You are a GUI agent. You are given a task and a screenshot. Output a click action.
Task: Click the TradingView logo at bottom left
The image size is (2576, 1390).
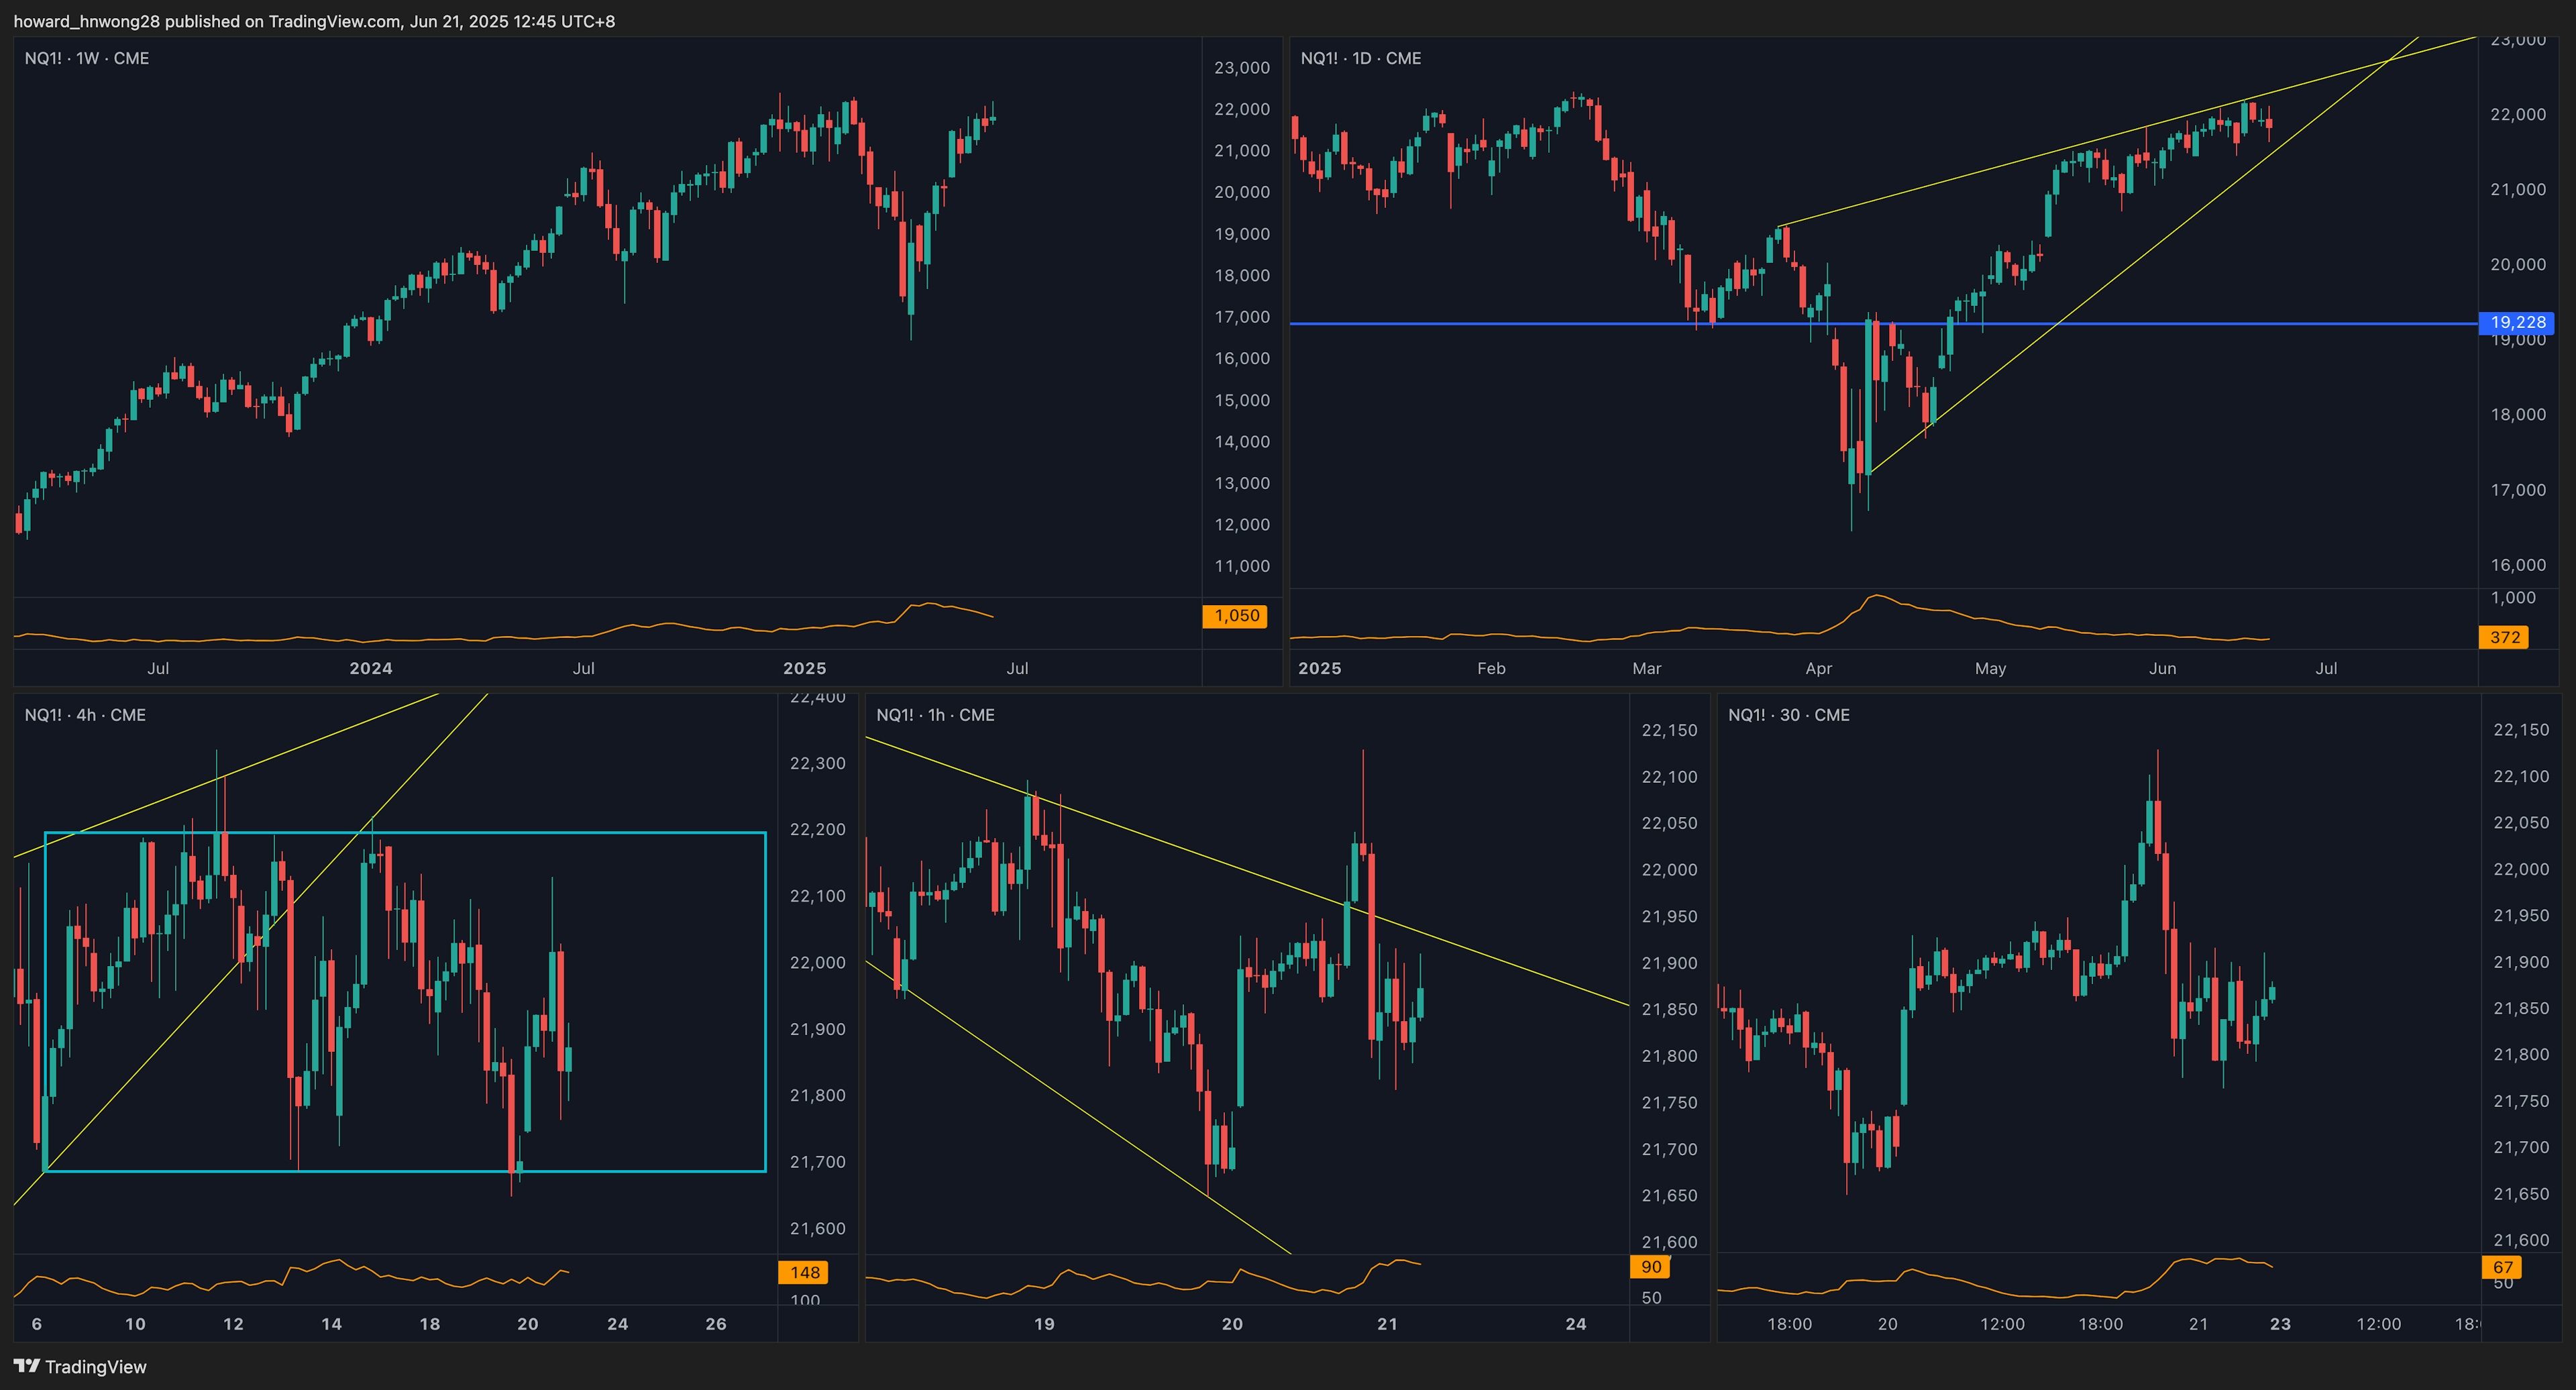80,1366
